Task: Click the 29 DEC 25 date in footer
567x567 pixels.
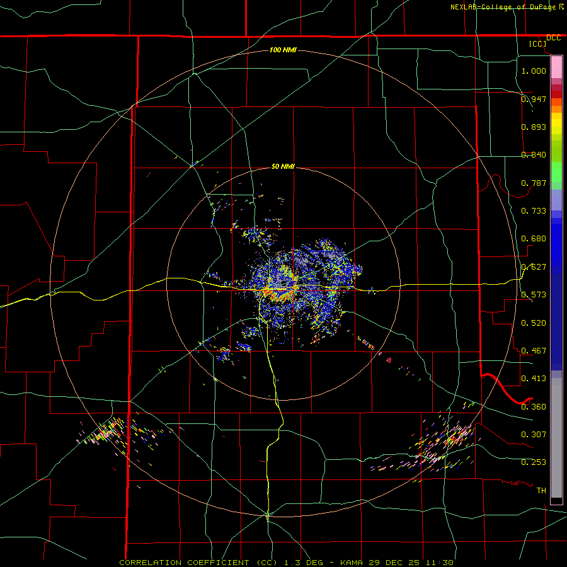Action: 394,563
